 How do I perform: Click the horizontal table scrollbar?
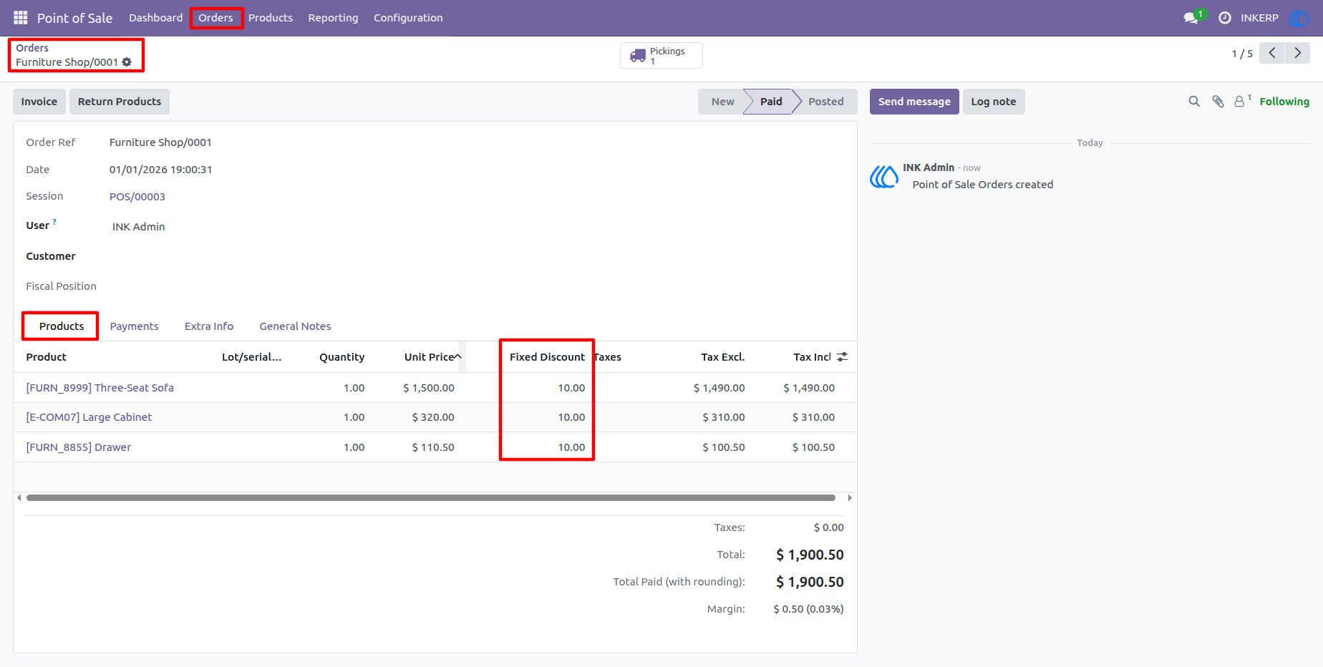[x=431, y=497]
